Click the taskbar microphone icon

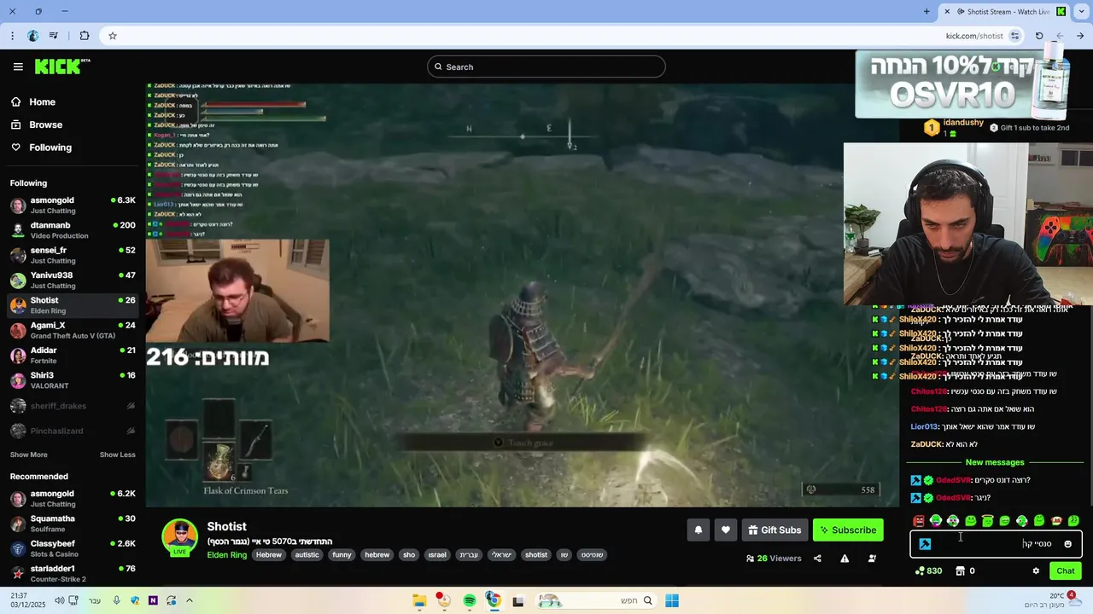click(x=116, y=600)
